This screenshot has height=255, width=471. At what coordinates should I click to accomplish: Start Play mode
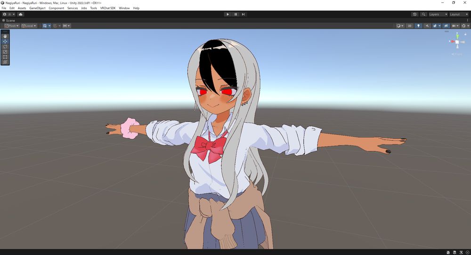[227, 14]
